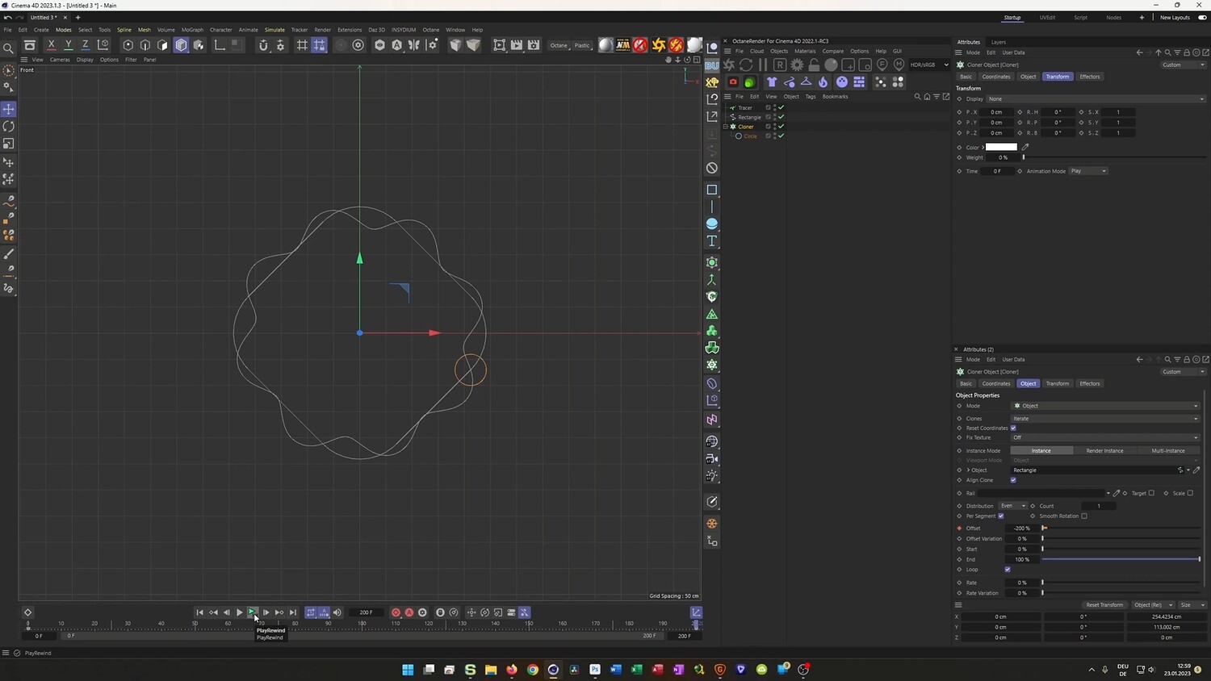Click the current frame field showing 200 F

[366, 612]
